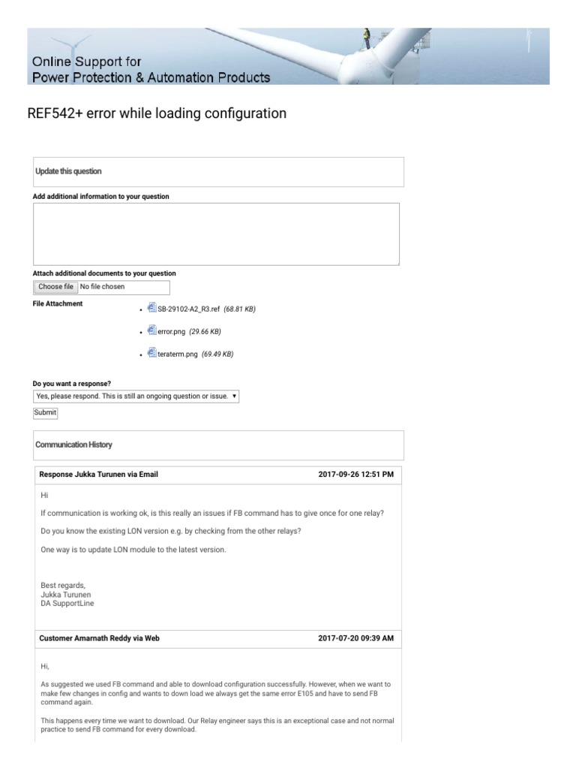Open the error.png attachment link
576x769 pixels.
tap(171, 331)
